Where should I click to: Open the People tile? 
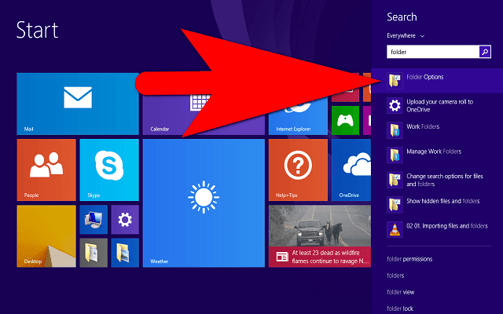coord(46,169)
